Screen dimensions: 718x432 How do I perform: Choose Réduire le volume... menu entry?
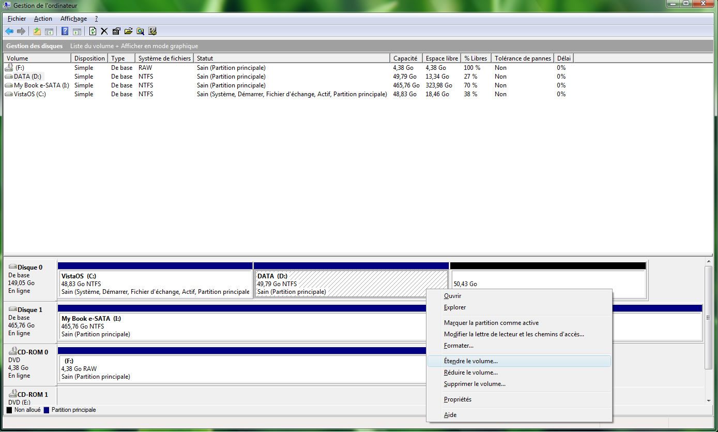pyautogui.click(x=519, y=373)
